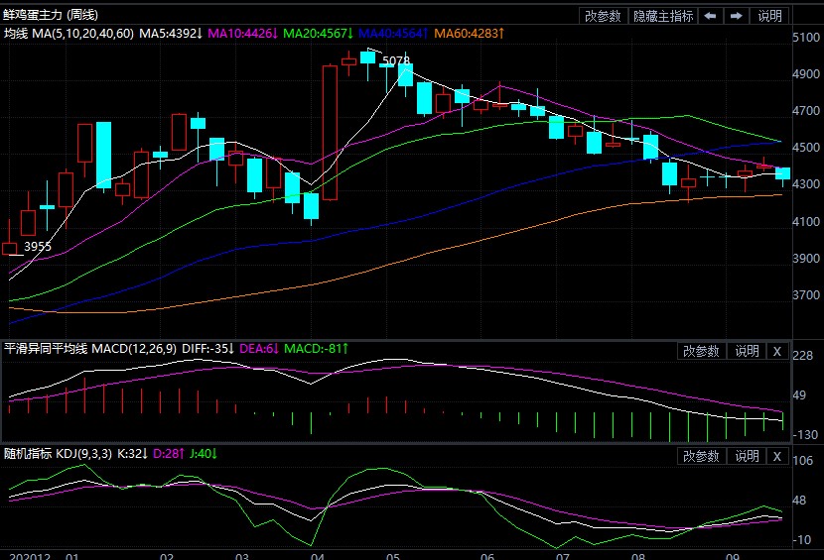Open 说明 in the MACD panel
The image size is (824, 560).
(x=747, y=351)
